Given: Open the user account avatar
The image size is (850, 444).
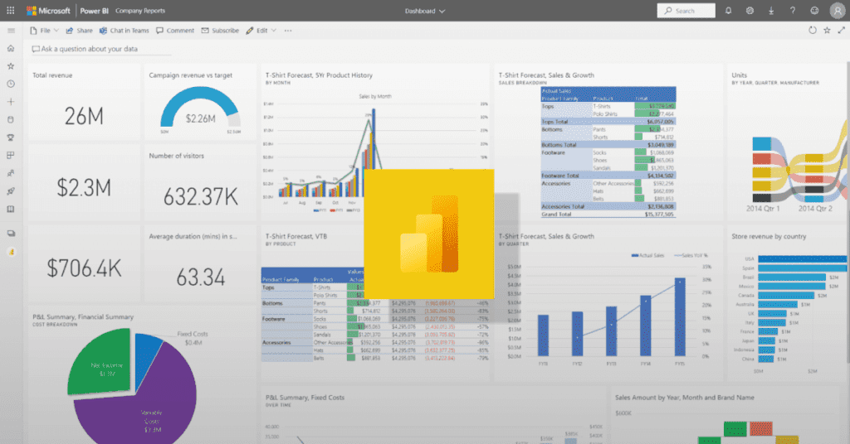Looking at the screenshot, I should click(838, 10).
